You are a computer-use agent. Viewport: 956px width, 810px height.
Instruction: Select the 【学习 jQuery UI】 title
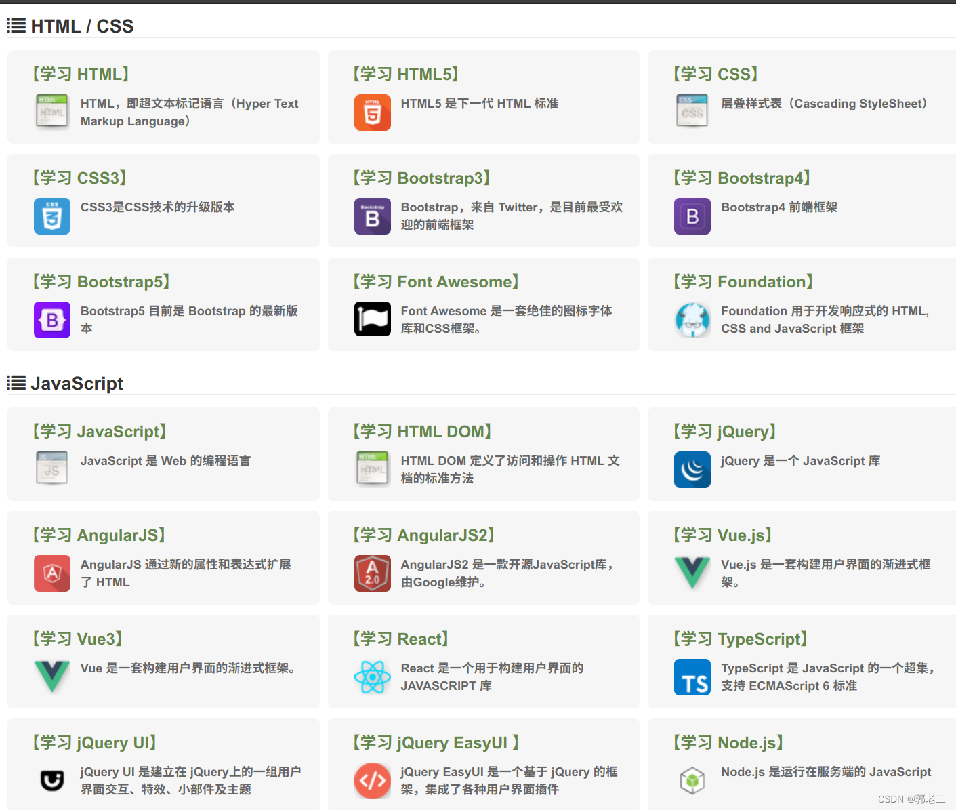click(x=94, y=742)
